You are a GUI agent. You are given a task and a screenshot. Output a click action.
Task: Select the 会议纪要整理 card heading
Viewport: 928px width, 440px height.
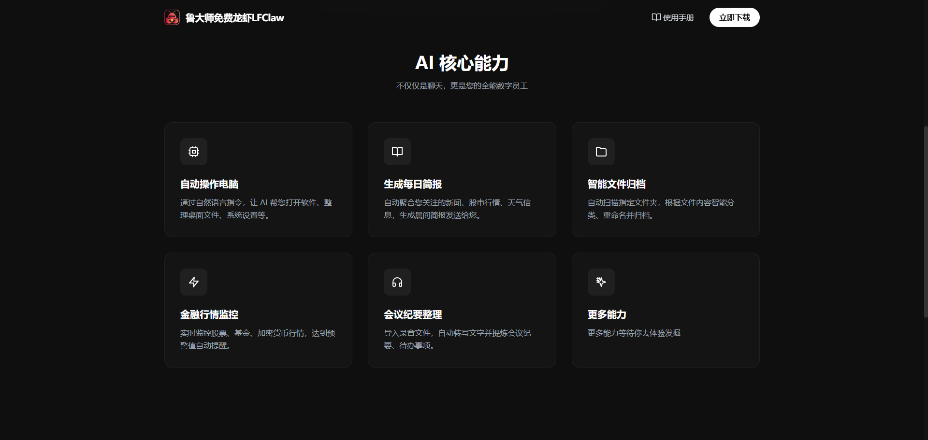pyautogui.click(x=413, y=314)
